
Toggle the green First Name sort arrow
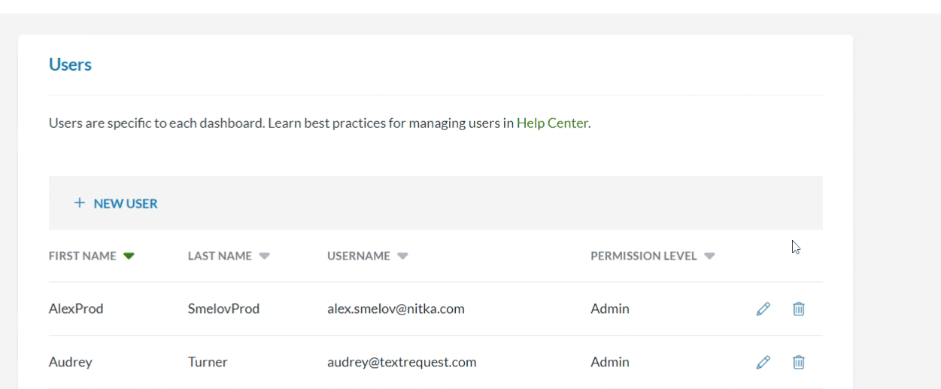tap(129, 256)
